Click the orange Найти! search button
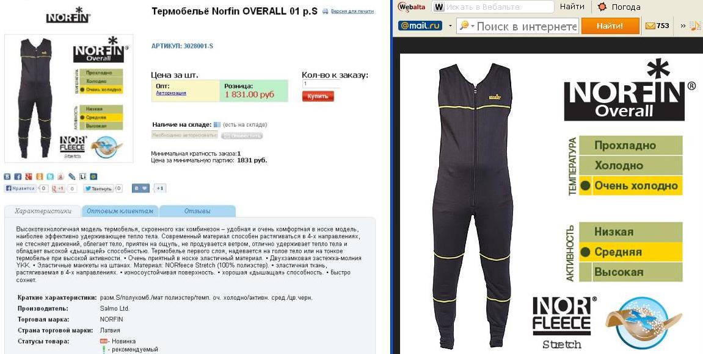The width and height of the screenshot is (703, 354). [610, 26]
